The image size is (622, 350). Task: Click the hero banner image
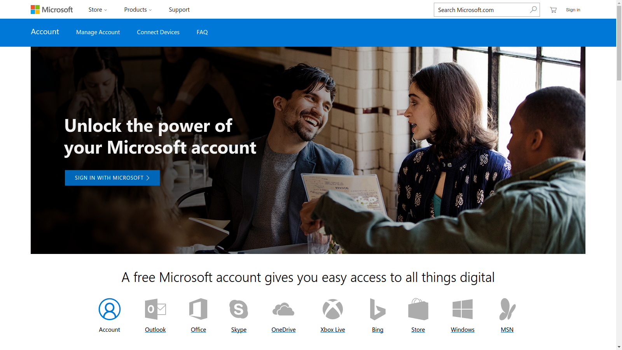pyautogui.click(x=308, y=150)
